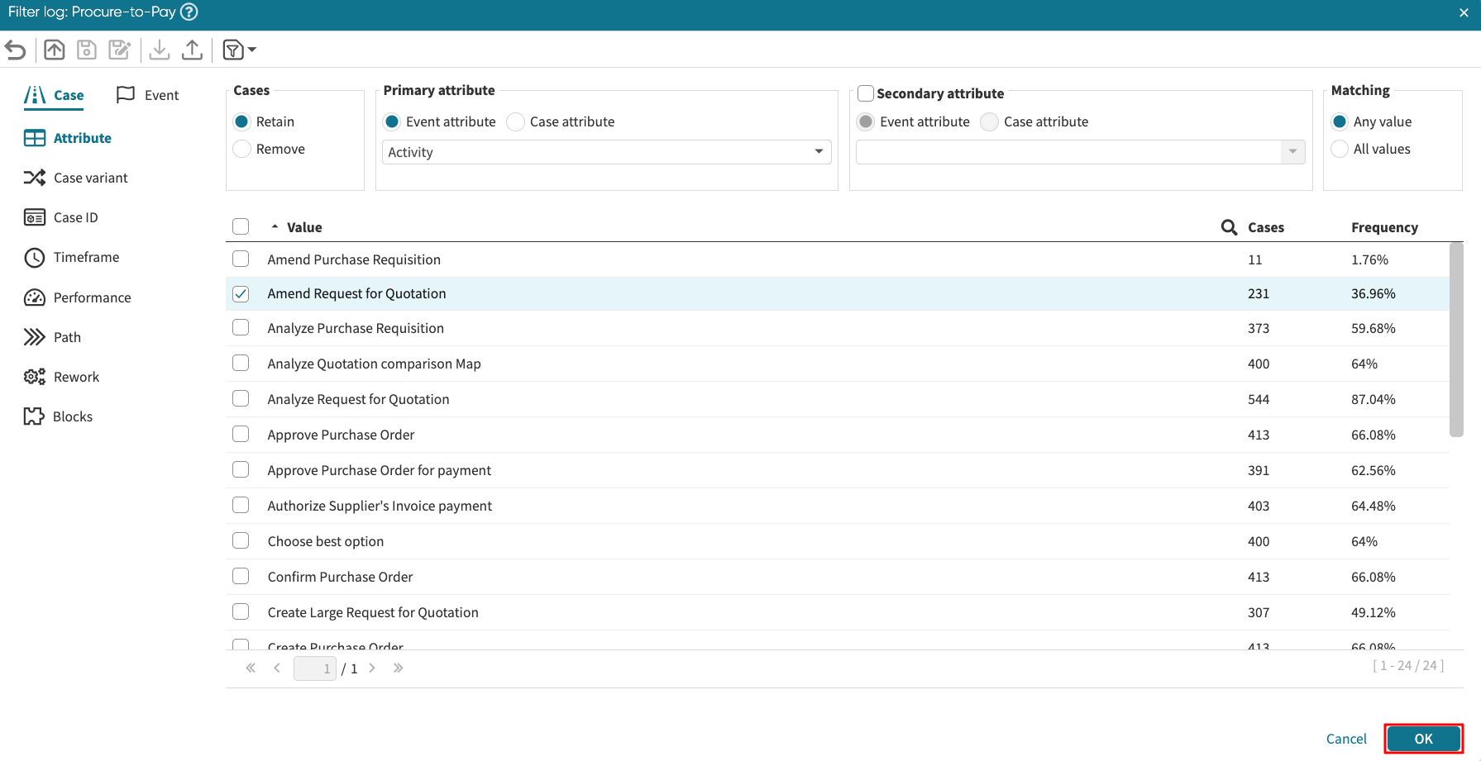Click the upload arrow icon in toolbar

[192, 50]
